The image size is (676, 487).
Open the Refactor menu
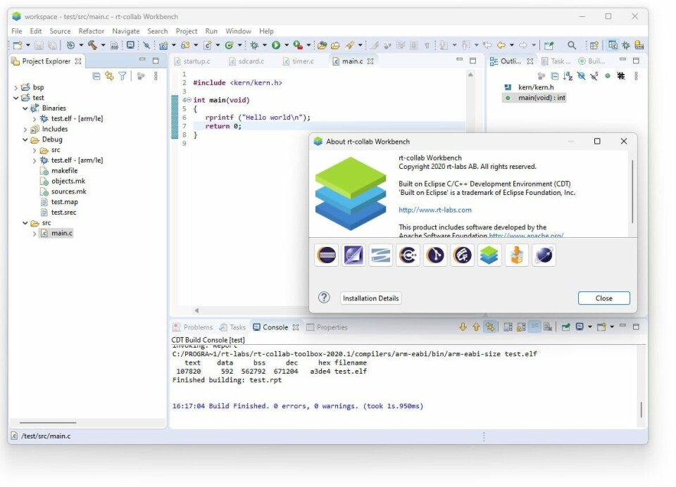92,31
